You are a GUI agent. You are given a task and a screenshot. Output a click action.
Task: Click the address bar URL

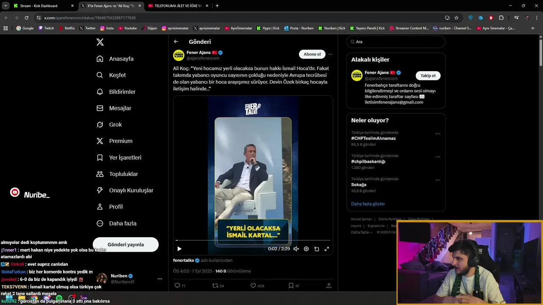point(90,18)
